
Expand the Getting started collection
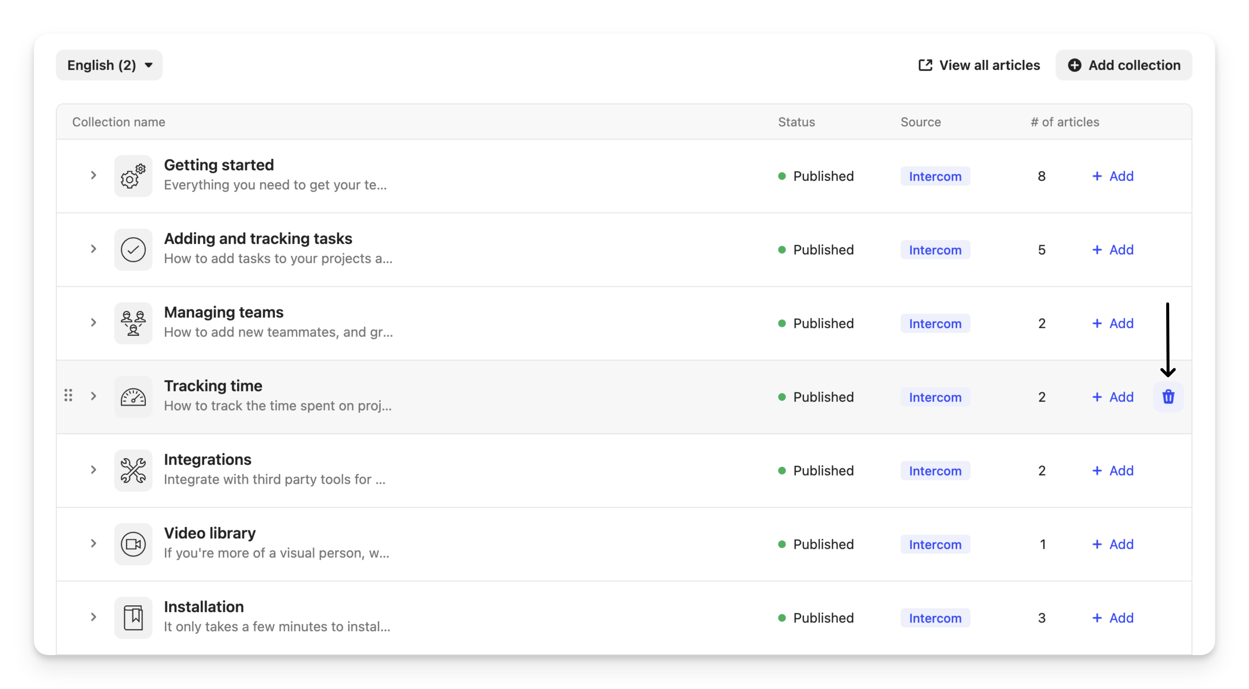[94, 175]
